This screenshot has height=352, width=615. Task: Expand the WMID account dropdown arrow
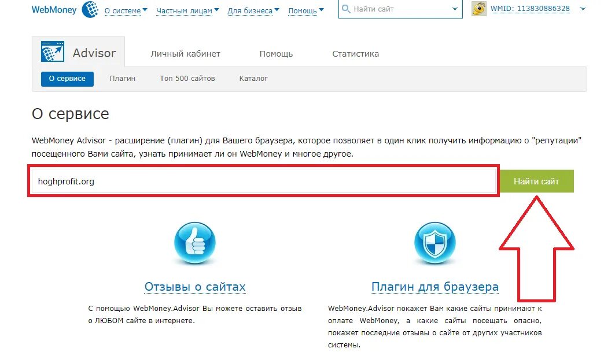coord(583,9)
